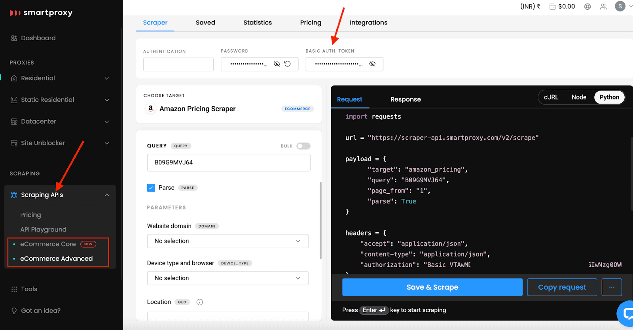Click the Location info icon
This screenshot has width=633, height=330.
pos(200,302)
